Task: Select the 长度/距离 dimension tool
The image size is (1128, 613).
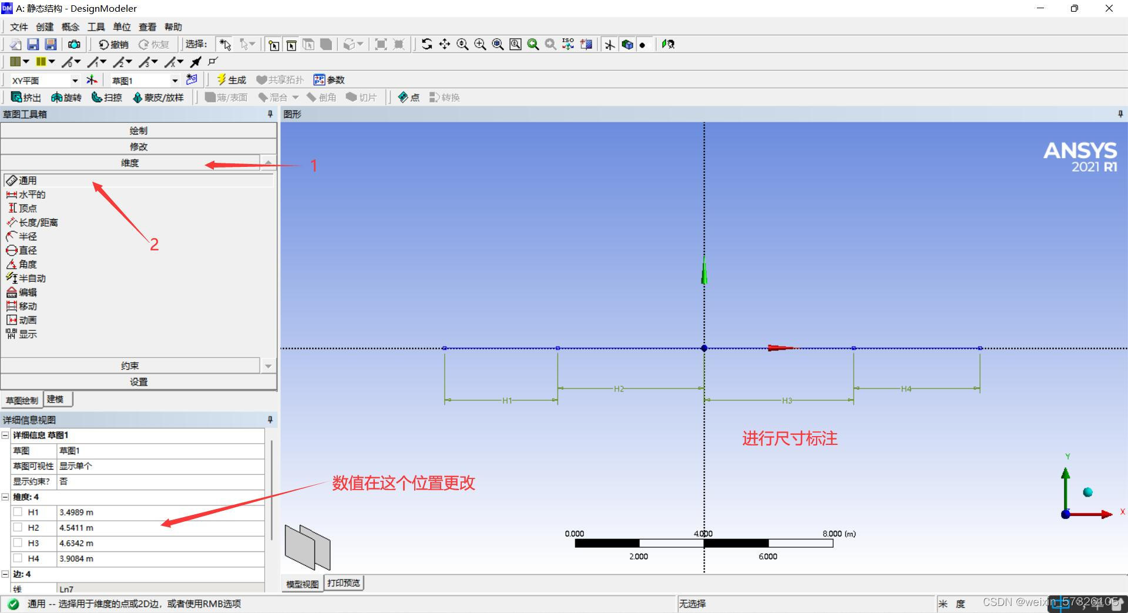Action: pyautogui.click(x=32, y=223)
